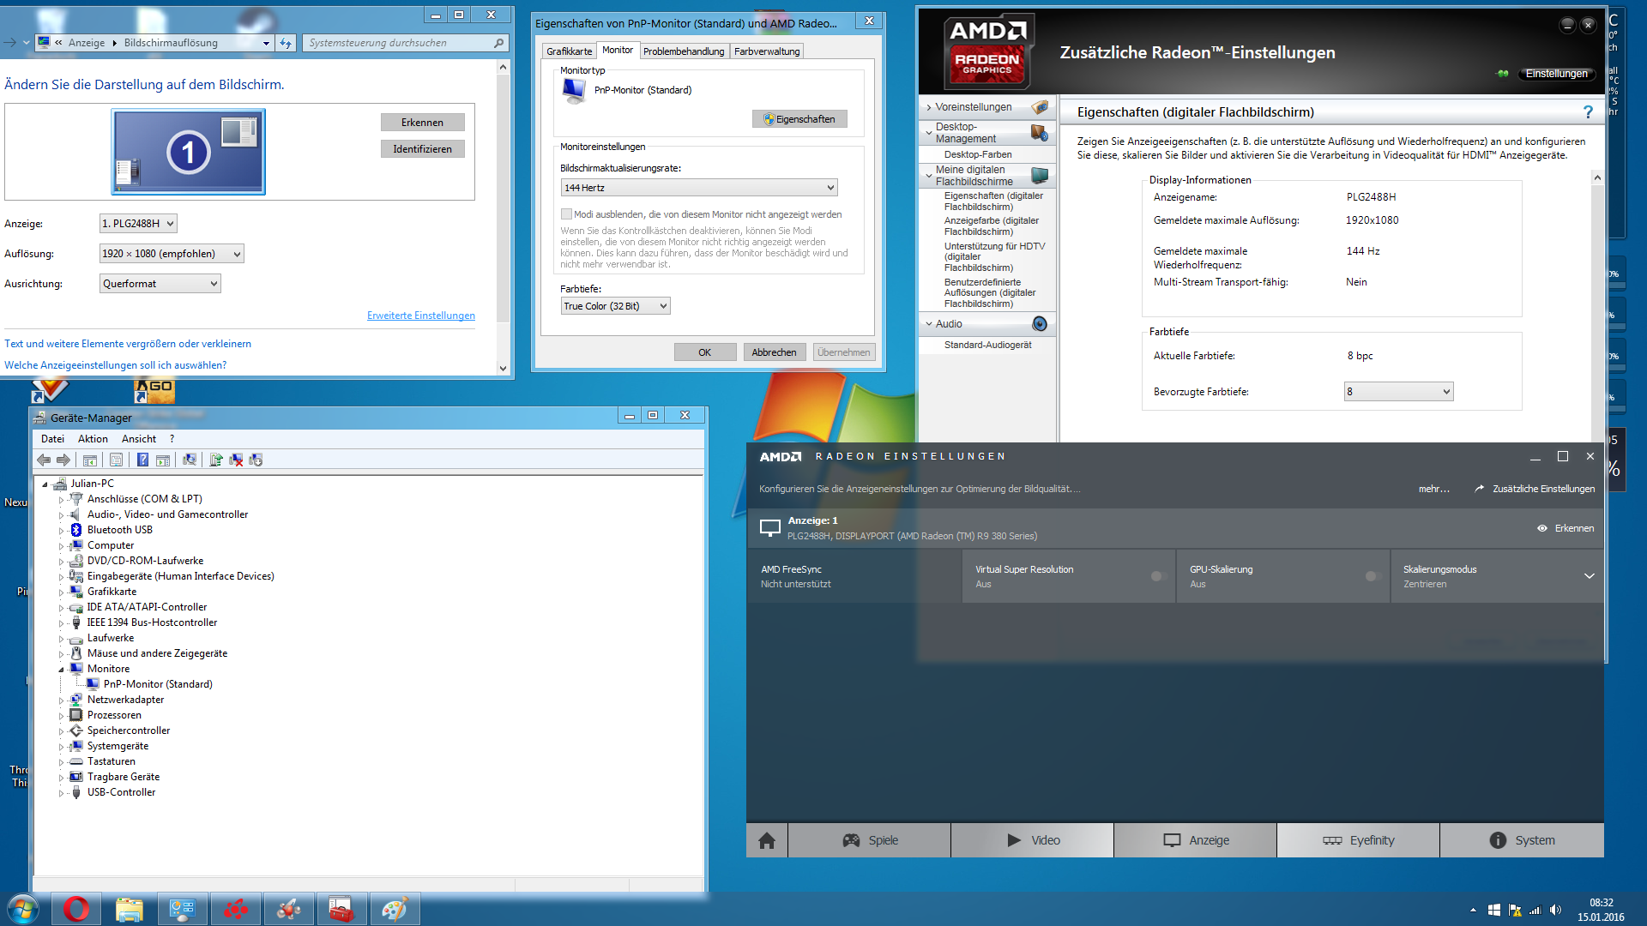Screen dimensions: 1647x926
Task: Click the Identifizieren button
Action: click(x=422, y=149)
